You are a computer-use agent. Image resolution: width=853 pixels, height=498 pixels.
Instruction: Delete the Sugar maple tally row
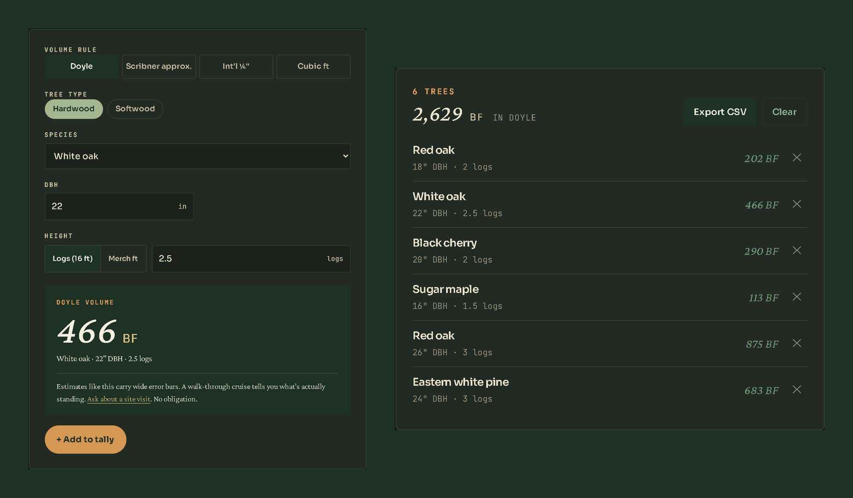796,297
